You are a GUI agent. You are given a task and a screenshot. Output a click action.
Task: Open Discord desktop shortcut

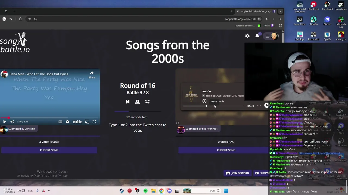[x=327, y=21]
